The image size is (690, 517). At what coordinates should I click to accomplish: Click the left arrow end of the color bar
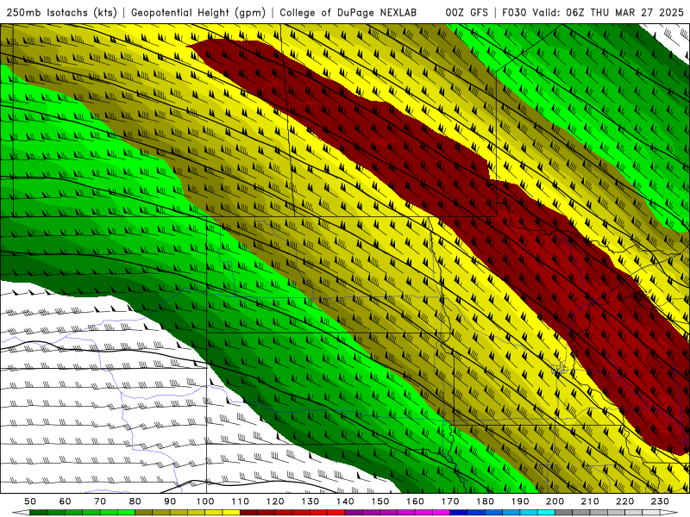(20, 513)
